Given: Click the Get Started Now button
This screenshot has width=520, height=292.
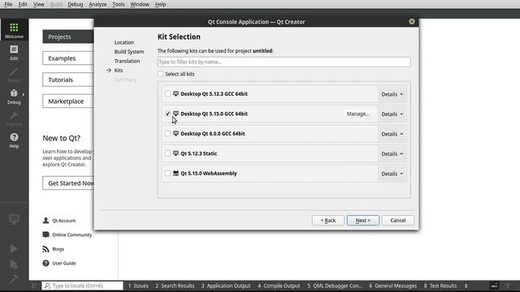Looking at the screenshot, I should click(68, 183).
